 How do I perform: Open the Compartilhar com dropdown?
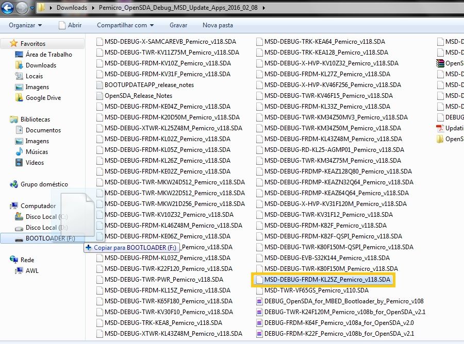pyautogui.click(x=125, y=25)
